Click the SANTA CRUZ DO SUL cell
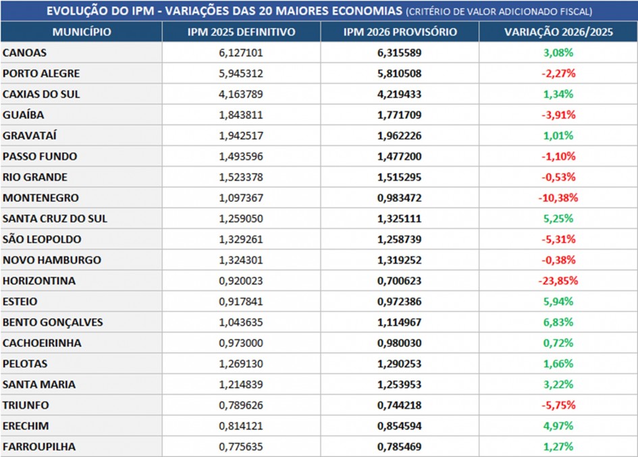Screen dimensions: 638x457 (55, 219)
